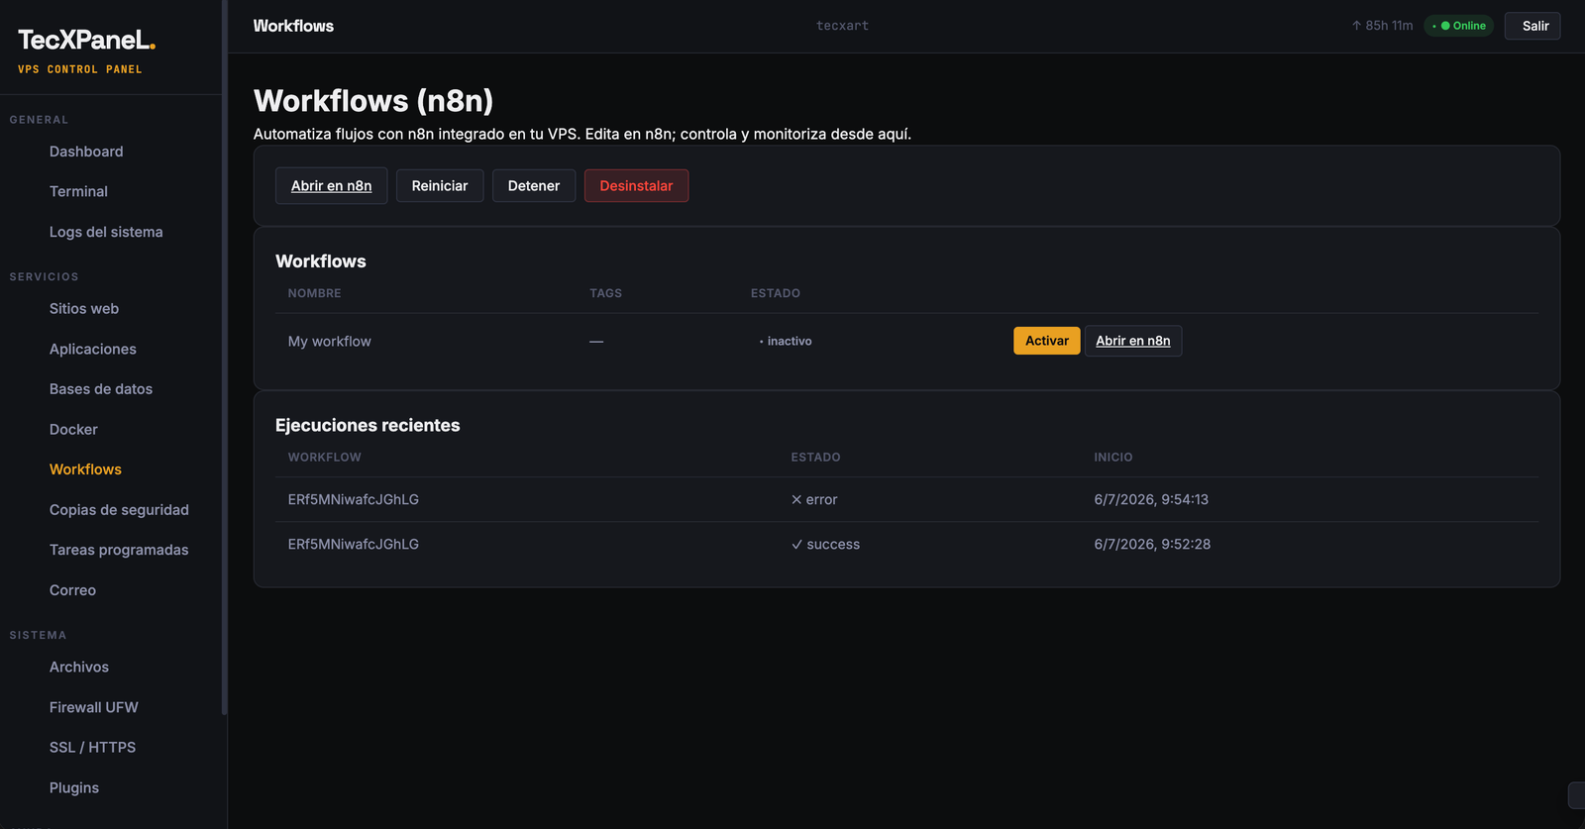
Task: Open Dashboard in the sidebar
Action: coord(86,152)
